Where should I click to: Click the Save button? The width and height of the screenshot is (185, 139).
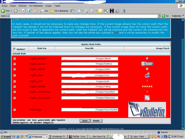click(x=85, y=121)
